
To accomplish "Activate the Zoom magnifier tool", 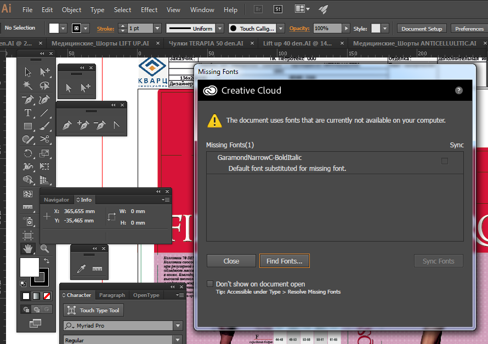I will click(x=44, y=249).
